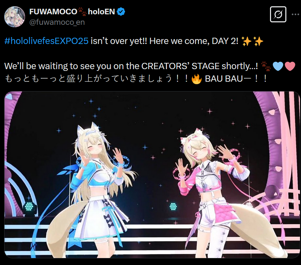Click the paw print emoji in display name
301x265 pixels.
click(x=82, y=12)
